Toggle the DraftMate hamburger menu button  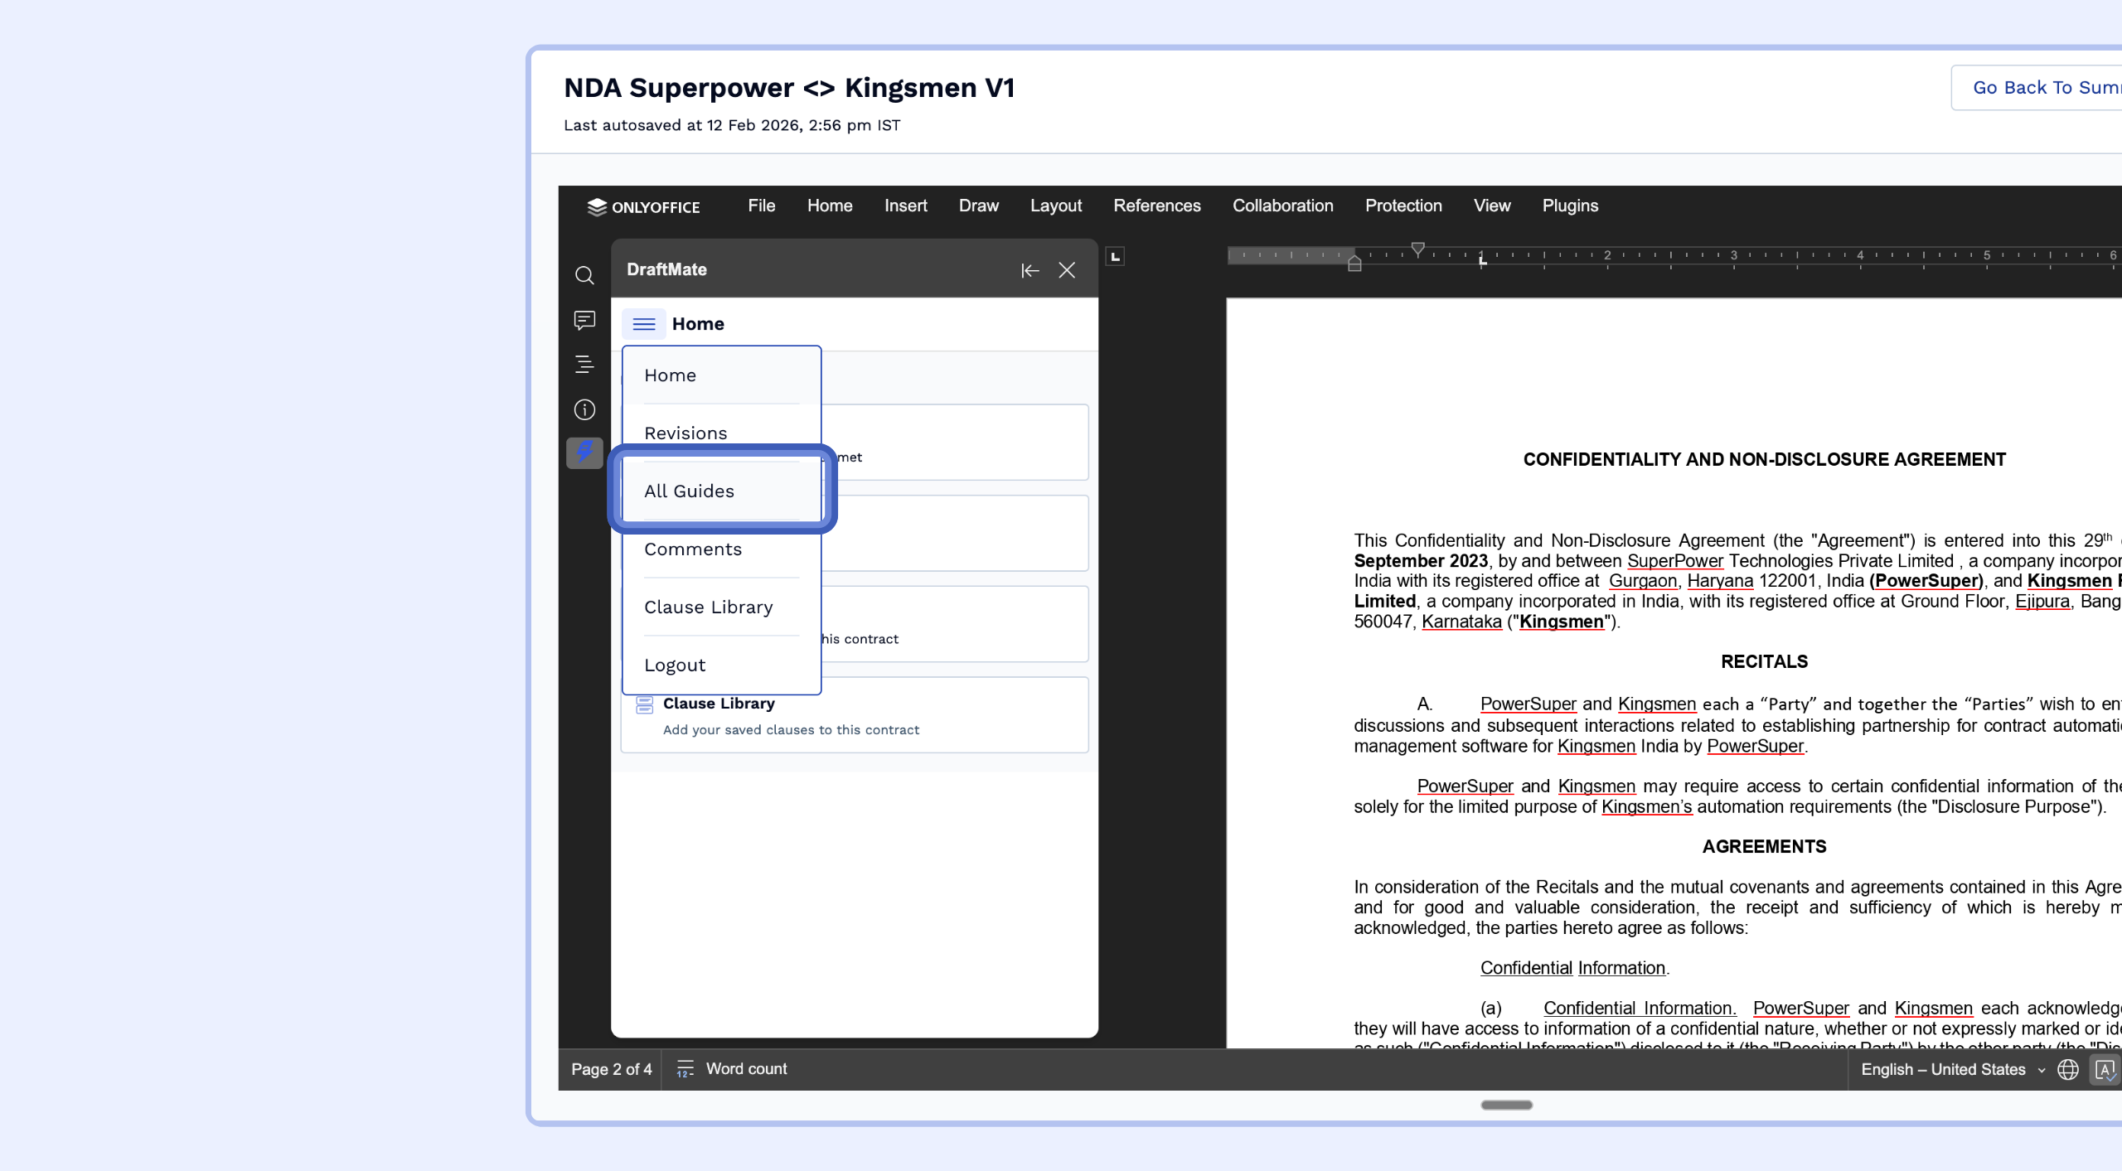(643, 324)
